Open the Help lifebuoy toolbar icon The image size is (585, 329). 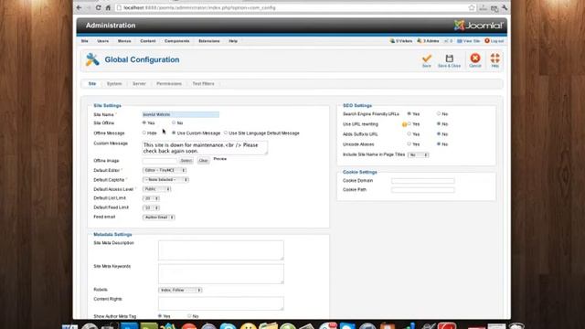point(495,58)
